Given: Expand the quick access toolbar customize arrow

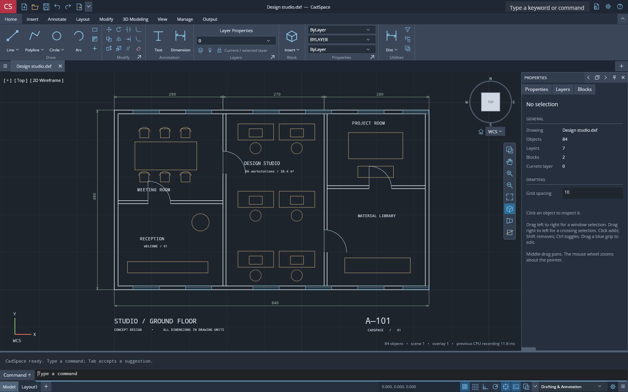Looking at the screenshot, I should tap(88, 7).
